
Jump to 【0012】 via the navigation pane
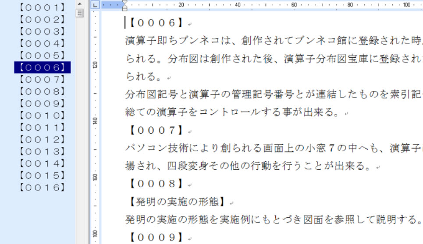point(42,139)
